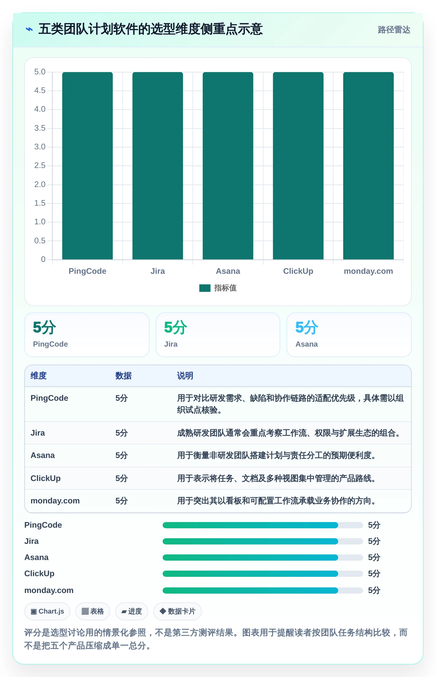Click the 数据卡片 tag chip
Viewport: 436px width, 677px height.
coord(178,611)
